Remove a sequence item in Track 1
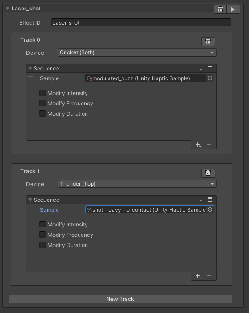 click(x=209, y=276)
